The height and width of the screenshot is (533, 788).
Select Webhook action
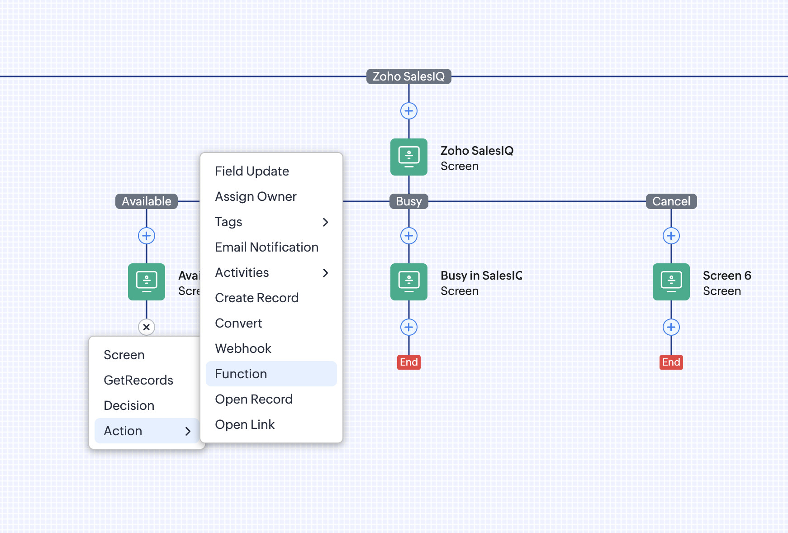click(271, 348)
